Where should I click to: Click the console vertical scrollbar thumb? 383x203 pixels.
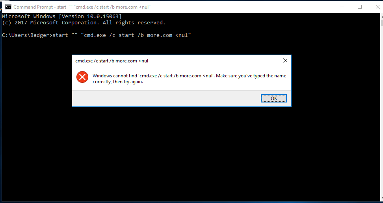tap(381, 23)
